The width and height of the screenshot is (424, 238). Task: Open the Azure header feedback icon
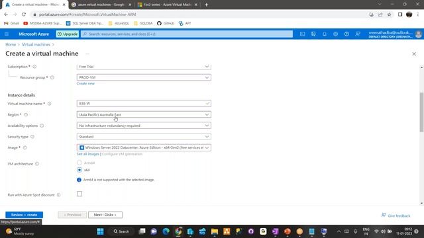coord(358,34)
